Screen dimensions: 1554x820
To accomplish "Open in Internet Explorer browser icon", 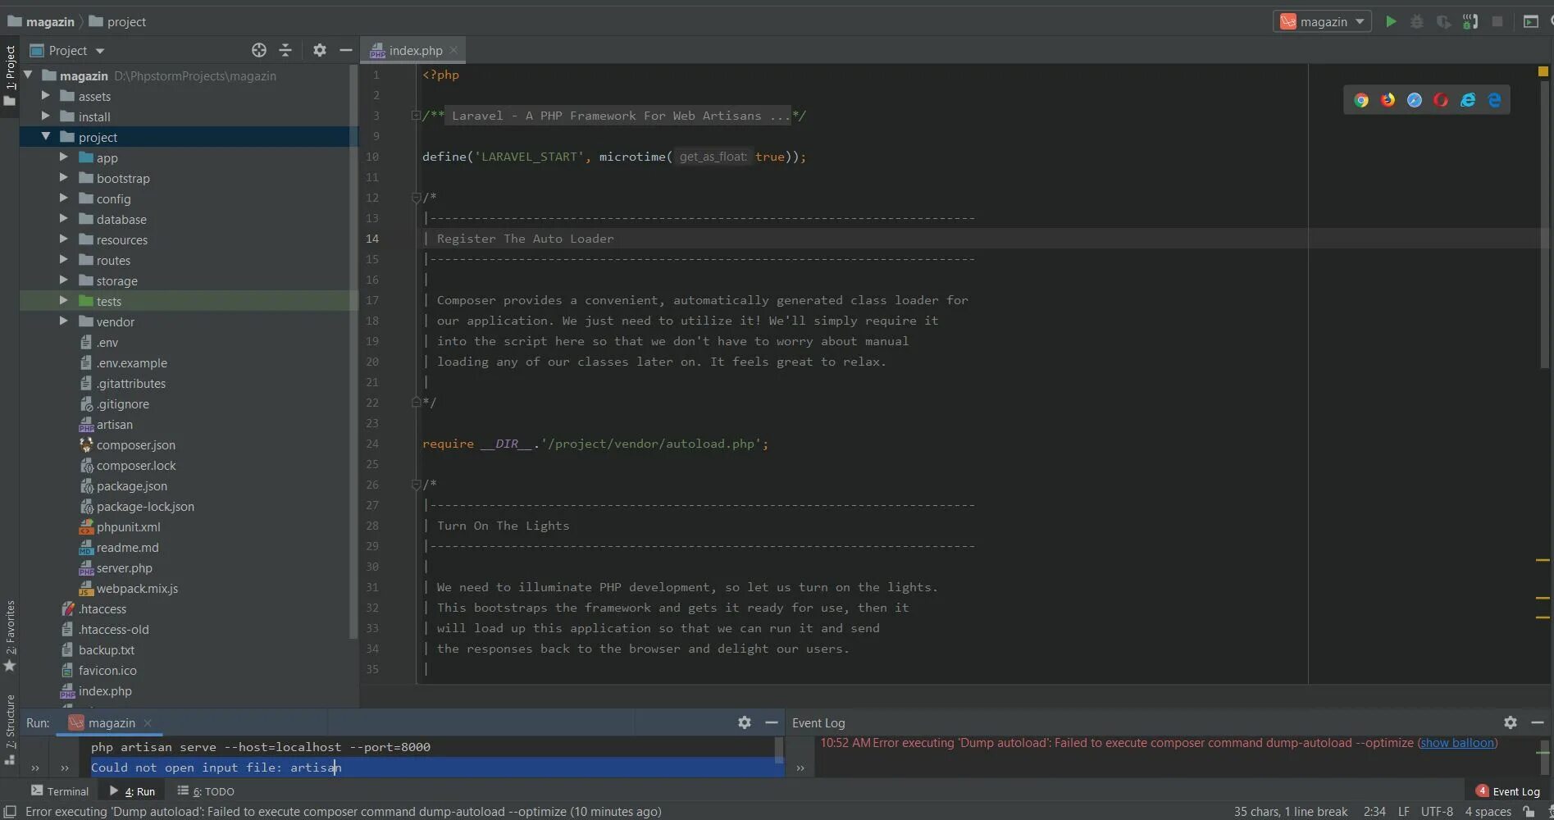I will 1468,100.
